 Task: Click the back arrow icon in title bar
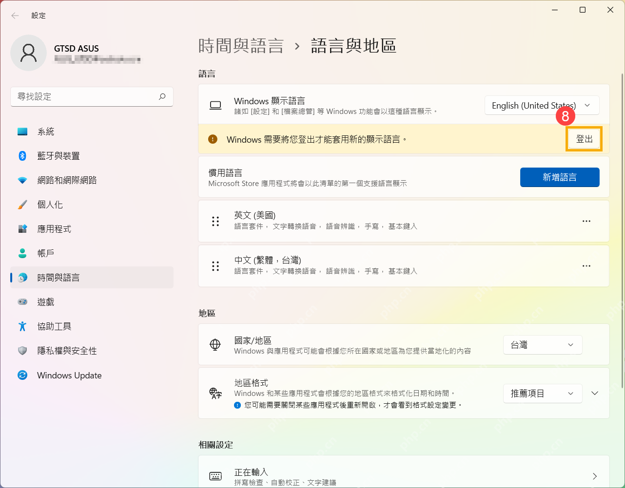click(15, 16)
